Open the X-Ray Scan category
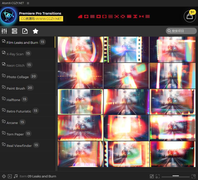This screenshot has height=180, width=198. point(27,53)
